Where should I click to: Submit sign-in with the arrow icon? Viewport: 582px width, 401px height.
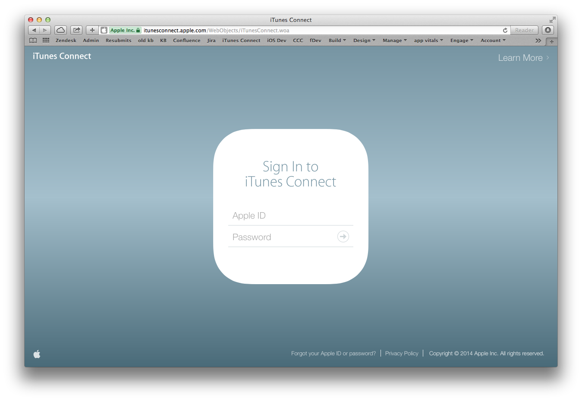click(343, 237)
